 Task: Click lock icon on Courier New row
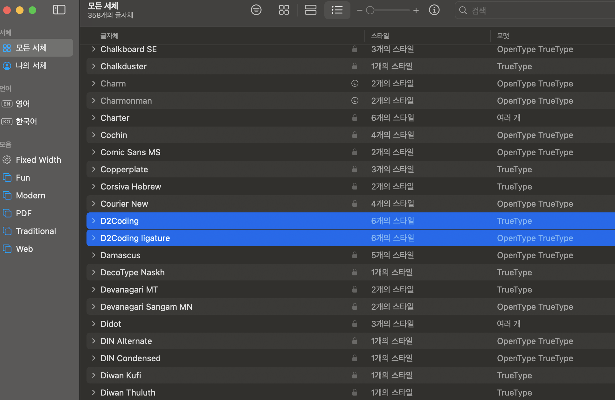point(355,203)
